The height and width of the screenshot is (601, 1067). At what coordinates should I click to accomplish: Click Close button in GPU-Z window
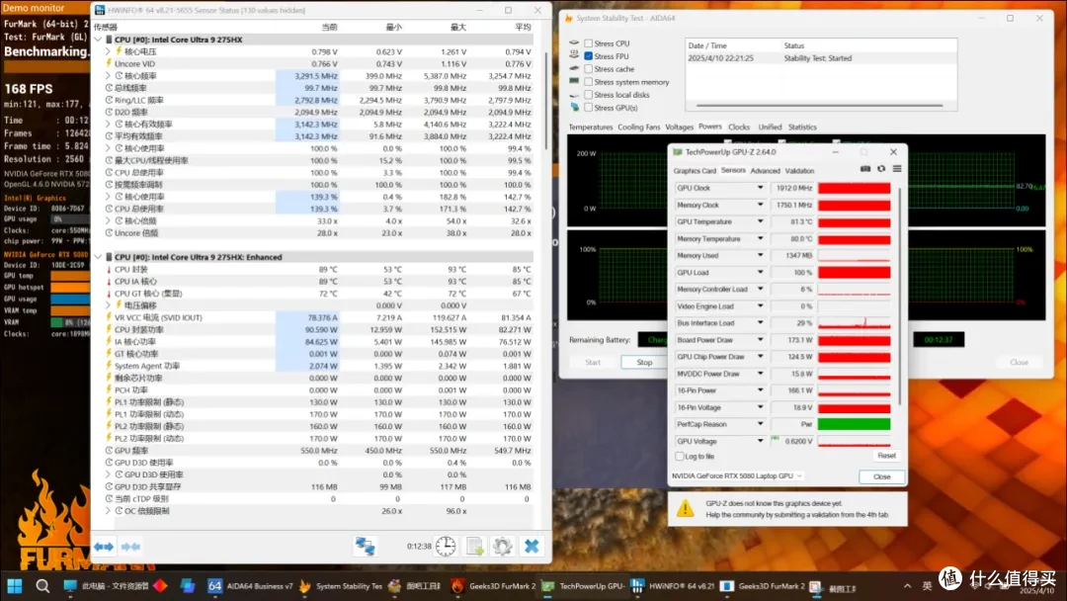(881, 476)
